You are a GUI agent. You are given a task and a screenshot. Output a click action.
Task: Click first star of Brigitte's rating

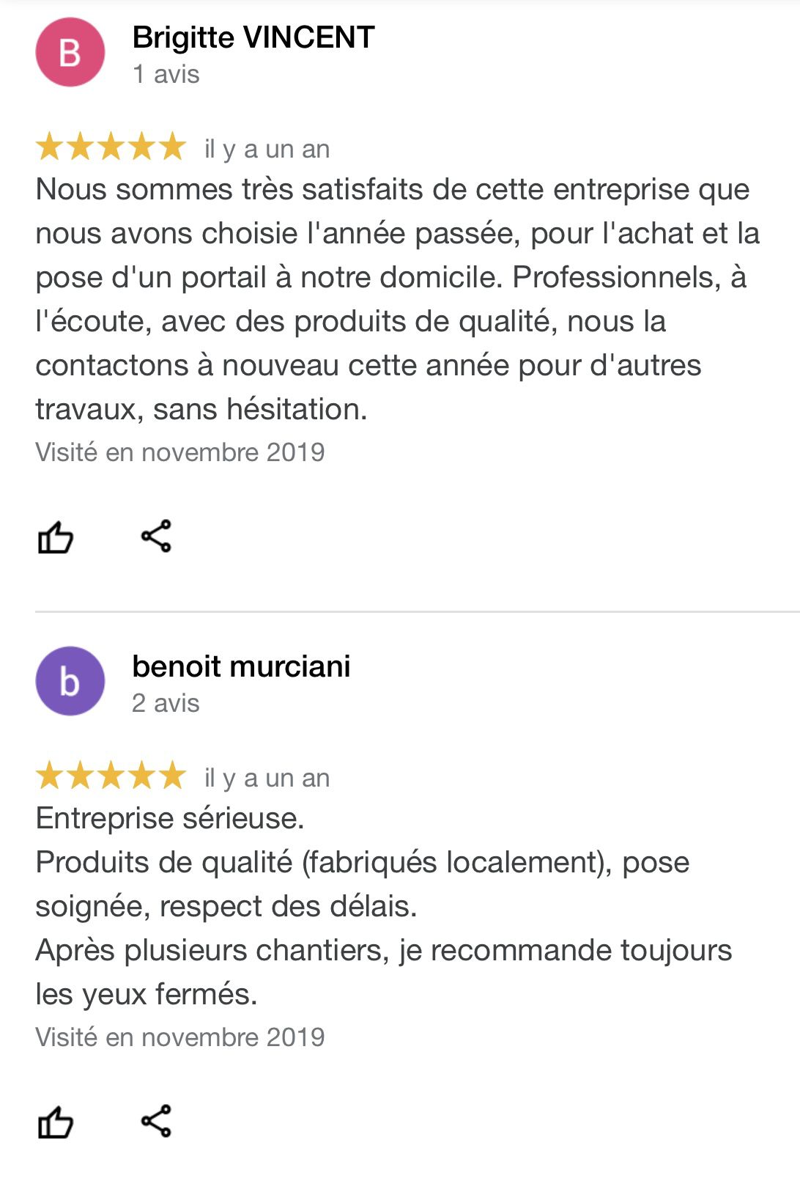pos(49,147)
